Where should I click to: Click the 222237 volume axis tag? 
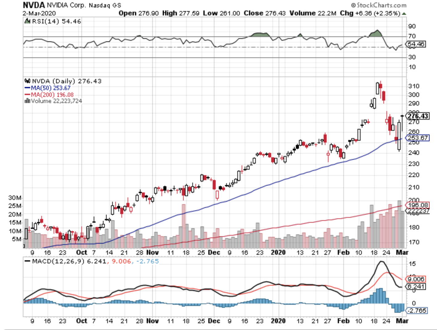click(x=418, y=211)
